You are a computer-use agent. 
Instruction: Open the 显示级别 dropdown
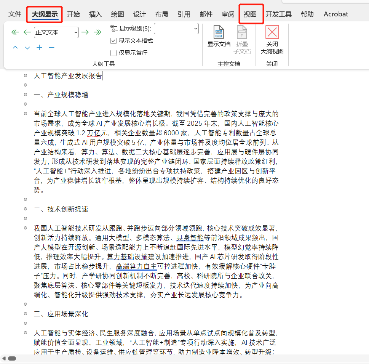coord(176,29)
